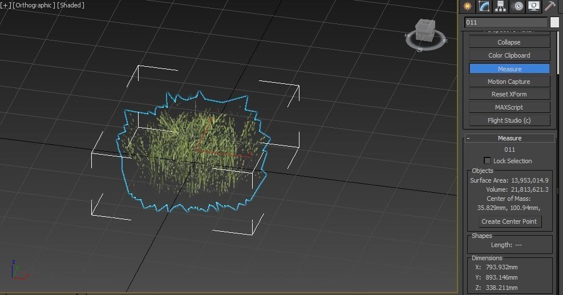This screenshot has height=295, width=563.
Task: Open the [+] viewport menu
Action: [6, 5]
